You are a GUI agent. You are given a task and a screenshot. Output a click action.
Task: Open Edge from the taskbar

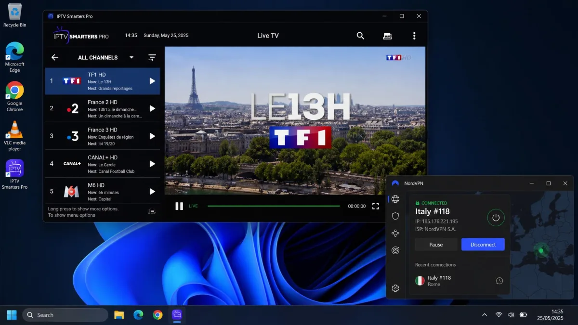[138, 315]
